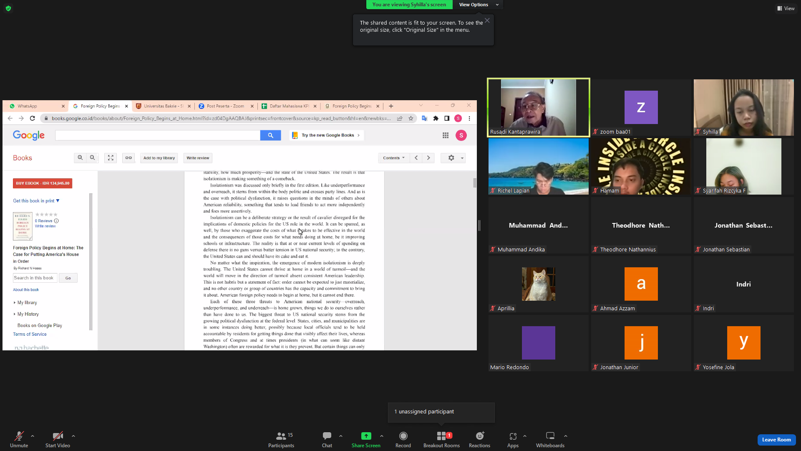Image resolution: width=801 pixels, height=451 pixels.
Task: Switch to Universitas Bakrie browser tab
Action: (x=163, y=106)
